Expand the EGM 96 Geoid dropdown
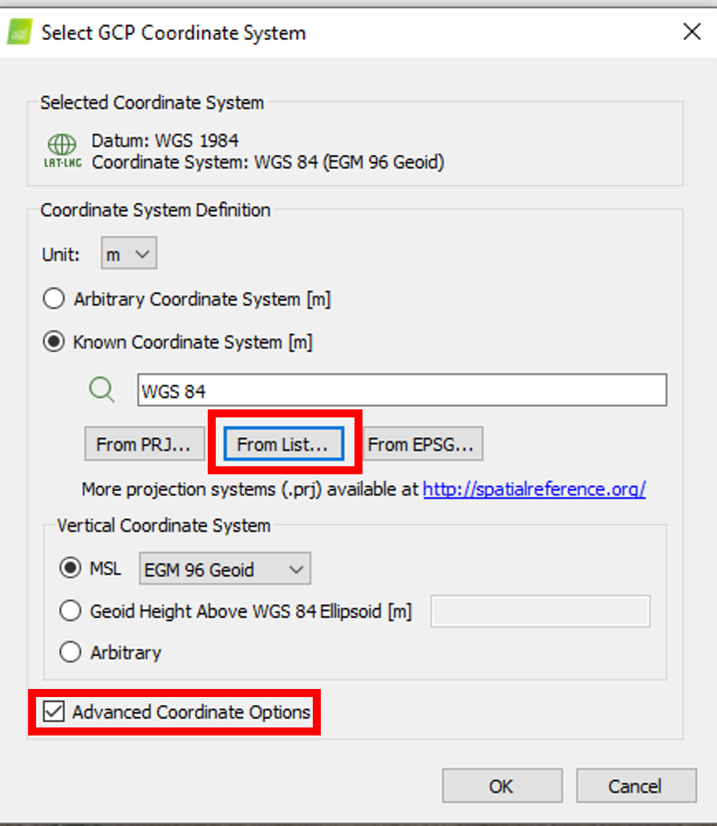717x826 pixels. coord(225,570)
